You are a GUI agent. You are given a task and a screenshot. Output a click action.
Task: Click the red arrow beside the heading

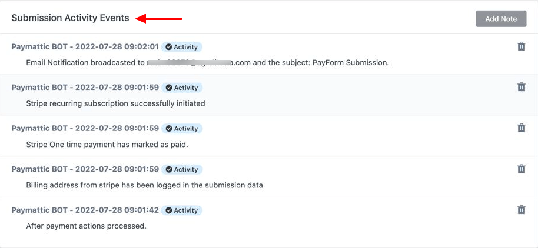[x=159, y=18]
